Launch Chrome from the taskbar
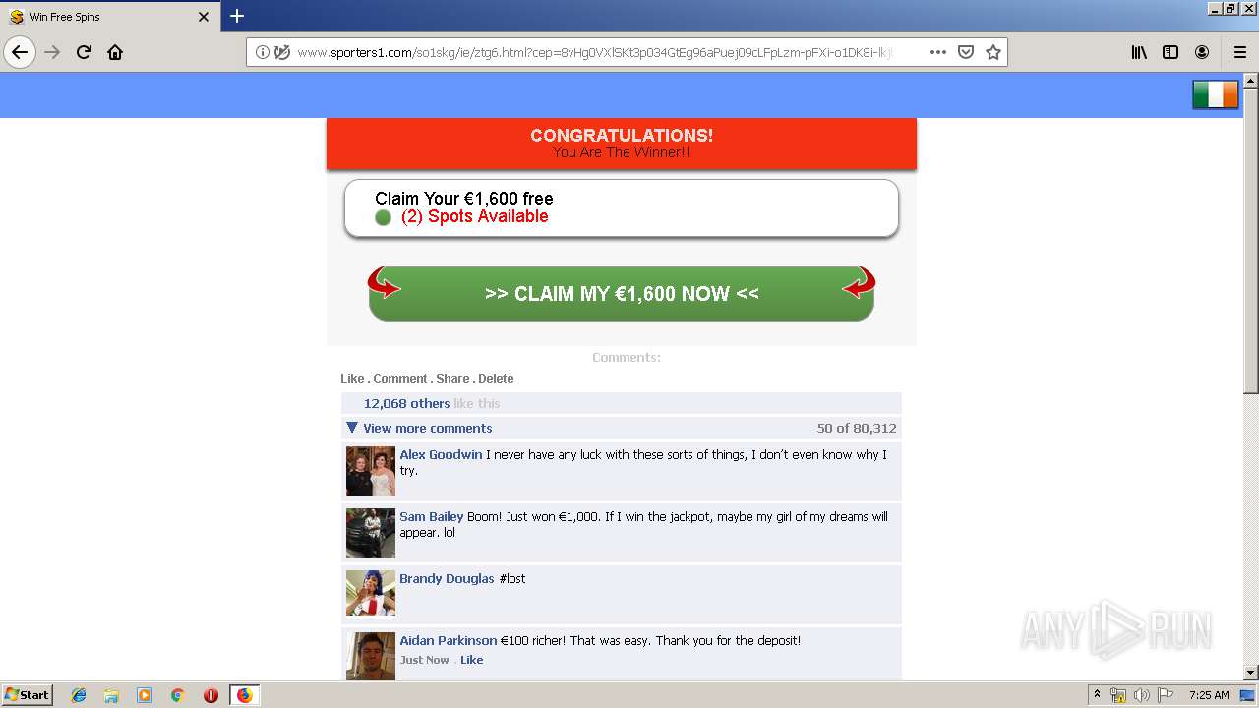The width and height of the screenshot is (1259, 708). coord(177,695)
